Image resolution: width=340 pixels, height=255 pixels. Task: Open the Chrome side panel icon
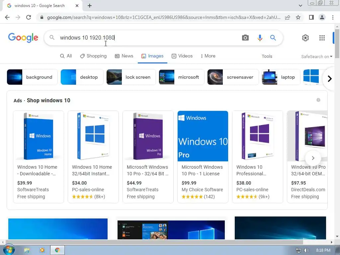(311, 17)
